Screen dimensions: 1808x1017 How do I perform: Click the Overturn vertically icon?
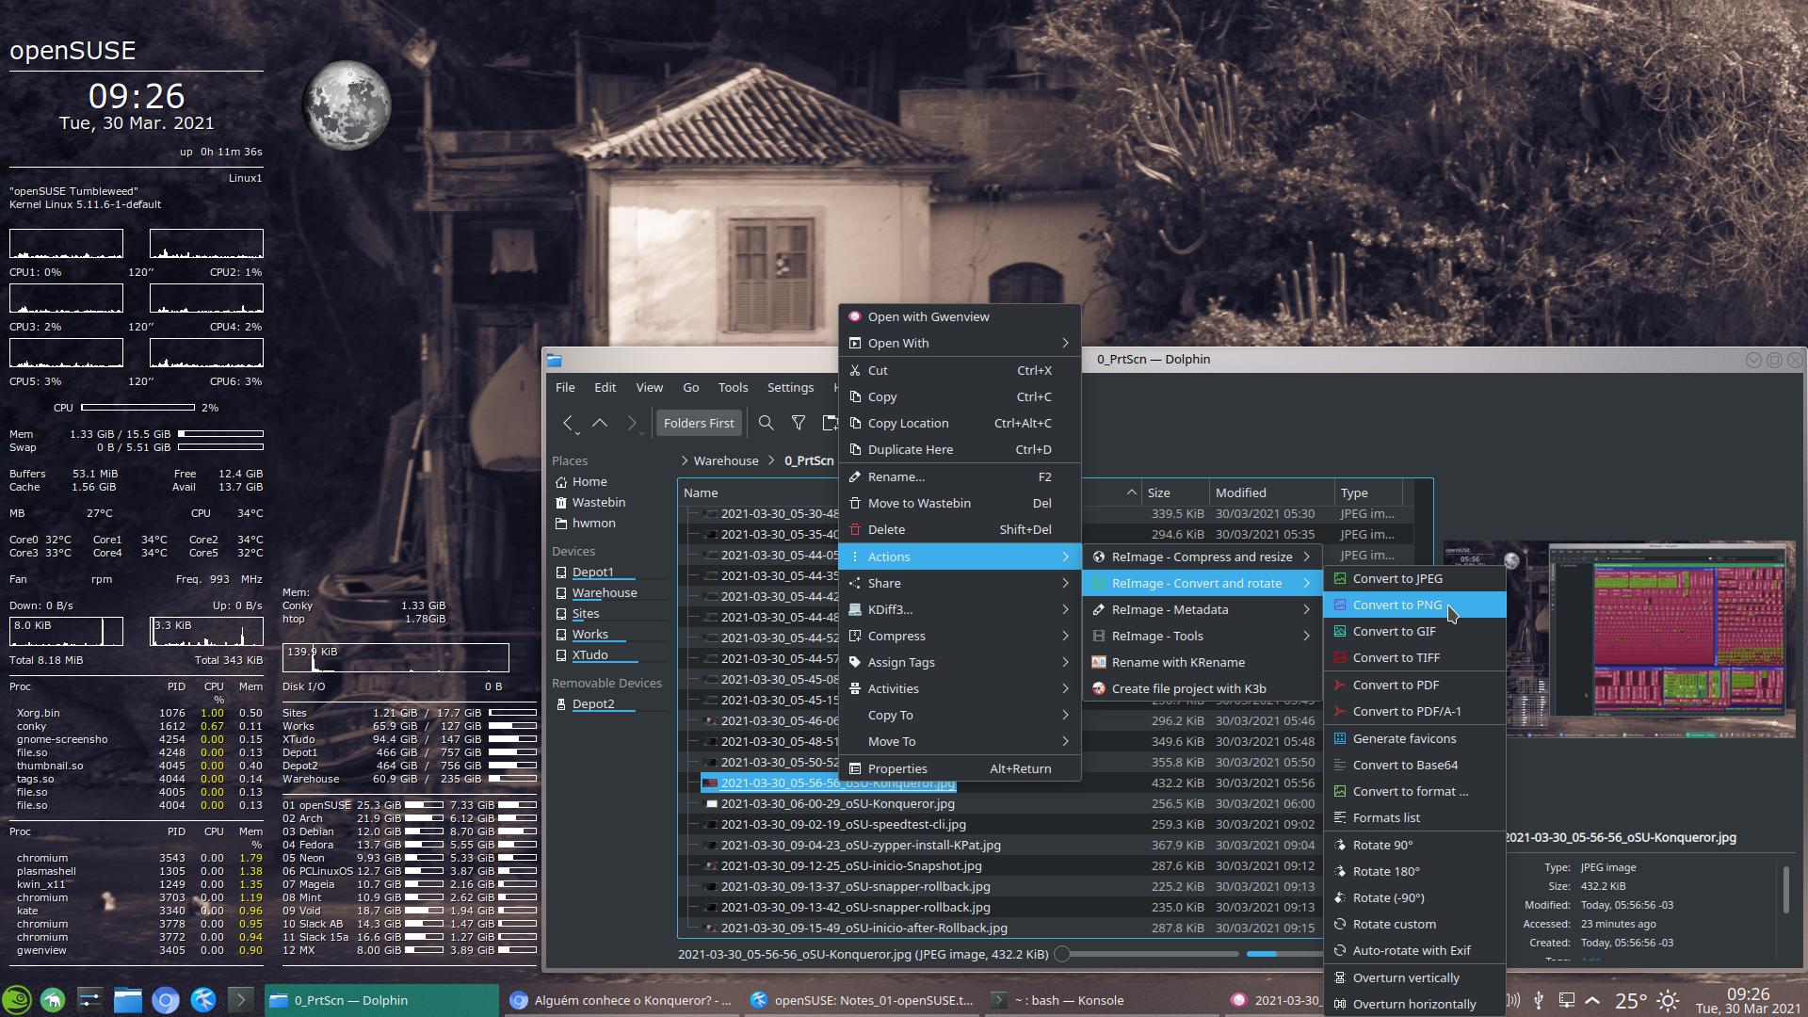1340,977
